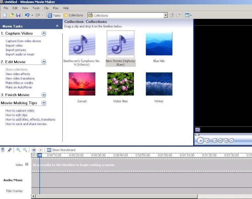Click View video effects link
The image size is (252, 199).
coord(18,74)
